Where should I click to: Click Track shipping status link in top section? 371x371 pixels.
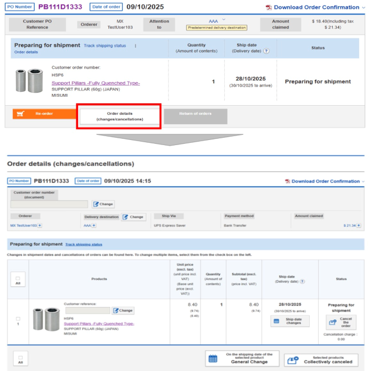(105, 46)
